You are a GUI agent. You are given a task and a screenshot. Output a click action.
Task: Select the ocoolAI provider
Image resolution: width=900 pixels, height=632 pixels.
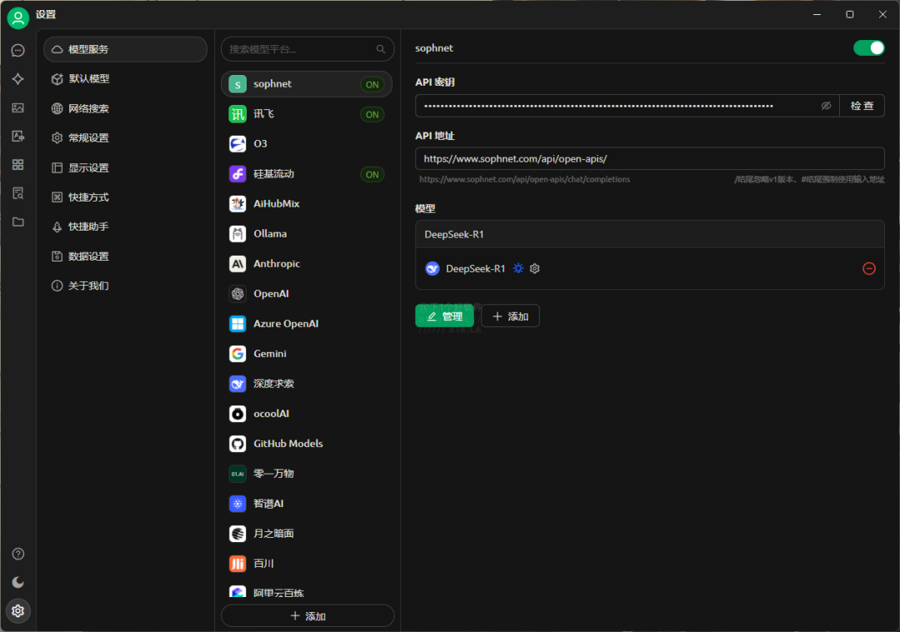307,414
